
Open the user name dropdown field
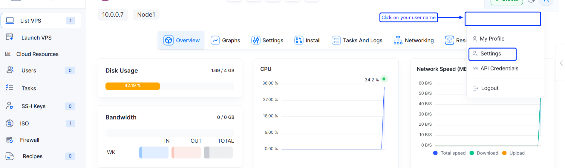(503, 19)
